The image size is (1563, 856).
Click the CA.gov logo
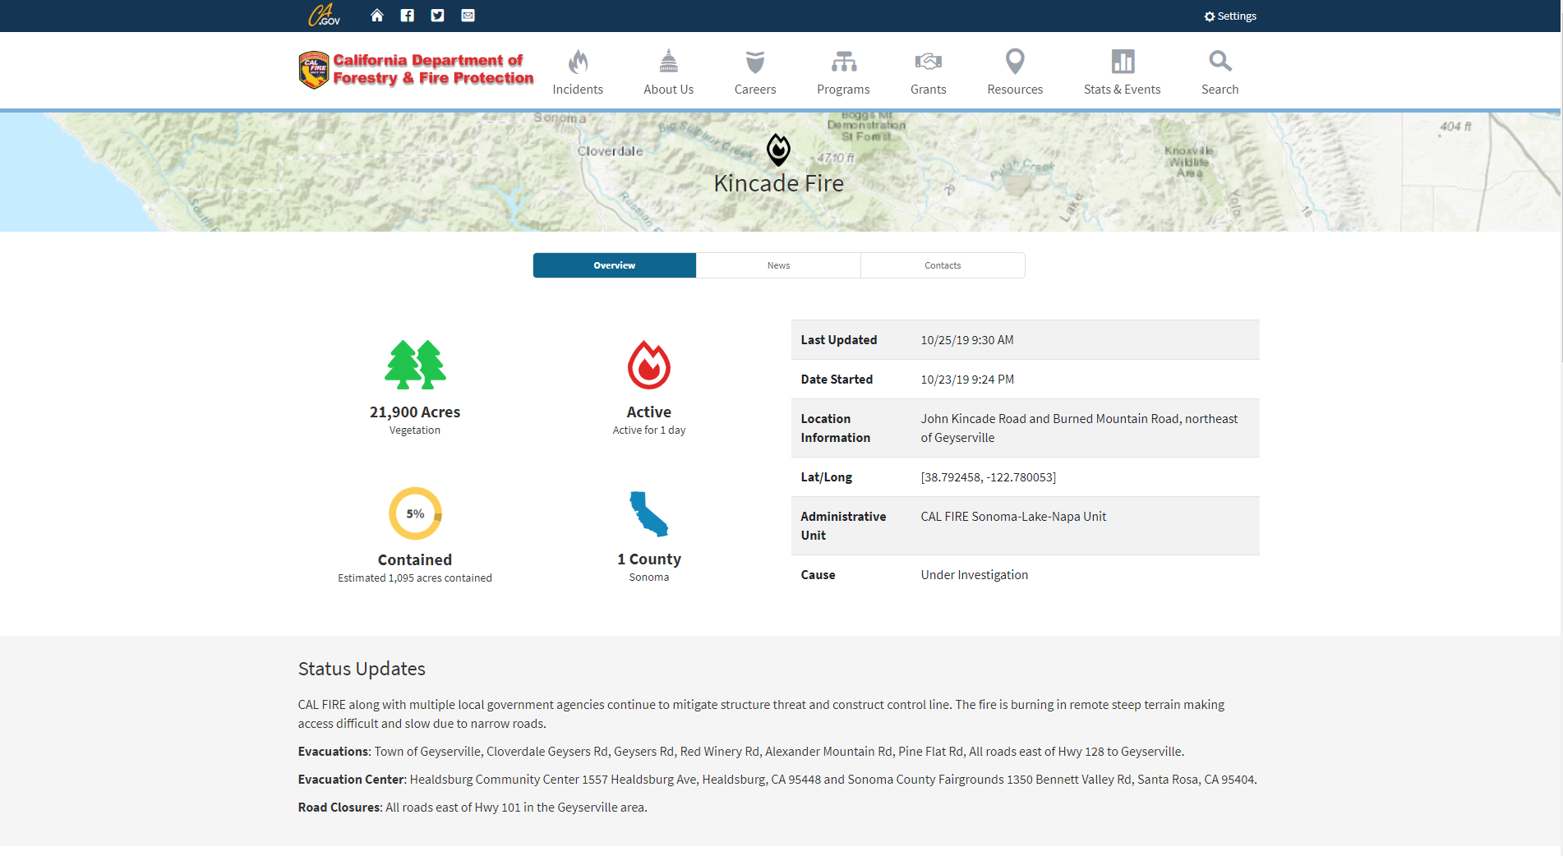click(324, 16)
